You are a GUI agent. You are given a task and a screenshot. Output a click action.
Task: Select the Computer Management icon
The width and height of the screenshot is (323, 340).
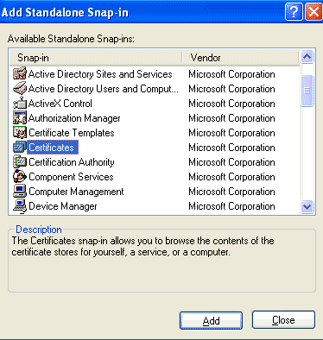tap(20, 192)
